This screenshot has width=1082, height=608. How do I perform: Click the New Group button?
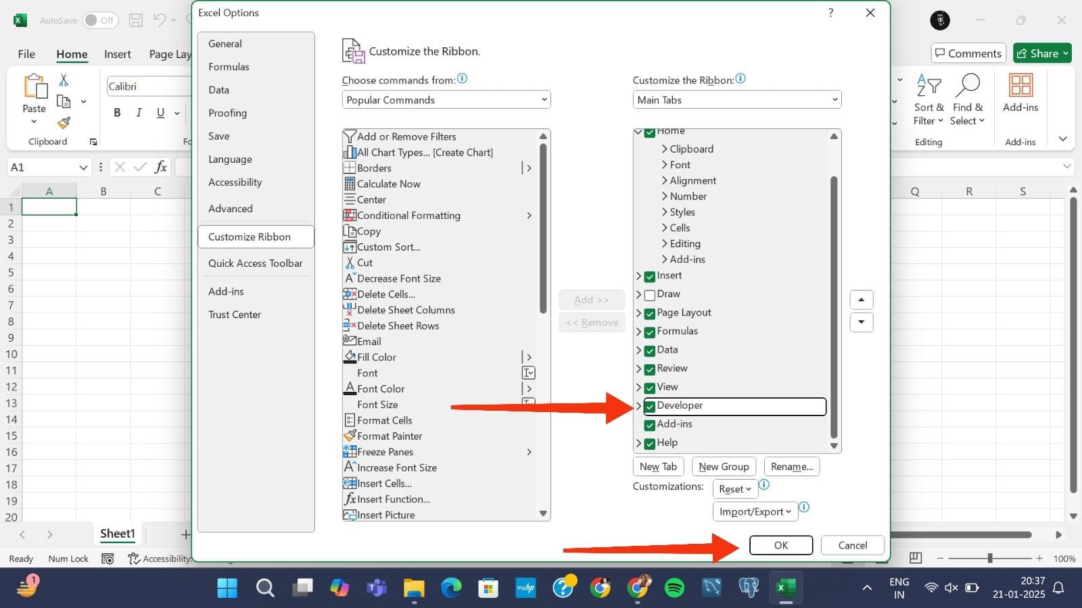pos(724,467)
